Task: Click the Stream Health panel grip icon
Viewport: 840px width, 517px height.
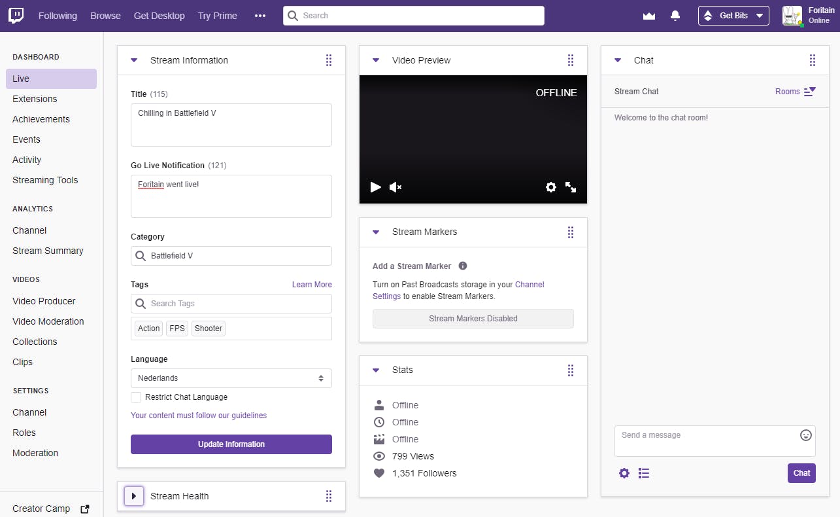Action: click(x=329, y=496)
